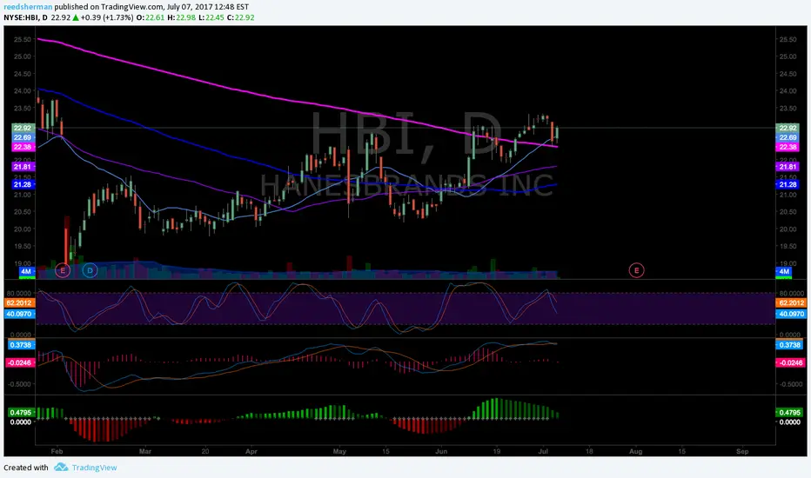This screenshot has height=478, width=811.
Task: Click the low value L:22.45
Action: 211,17
